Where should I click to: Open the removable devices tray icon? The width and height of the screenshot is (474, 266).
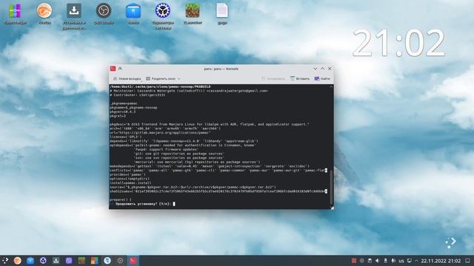(x=385, y=261)
